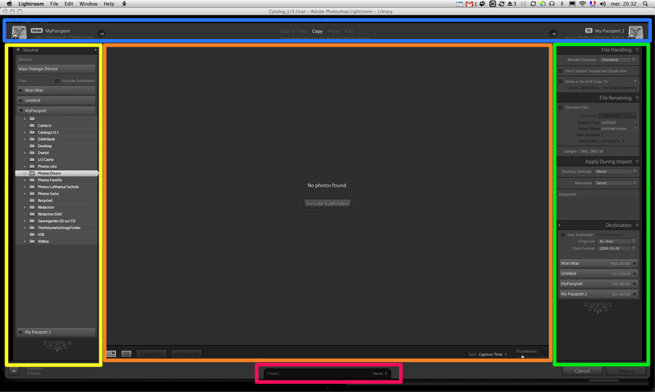The width and height of the screenshot is (655, 392).
Task: Open Develop Settings dropdown
Action: (615, 171)
